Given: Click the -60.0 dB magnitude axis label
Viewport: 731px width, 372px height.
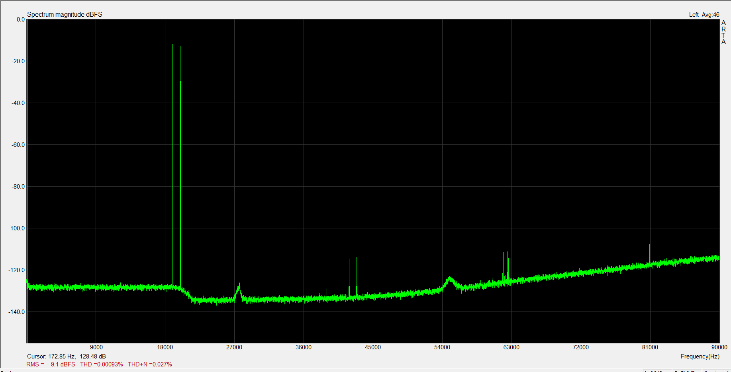Looking at the screenshot, I should tap(18, 145).
